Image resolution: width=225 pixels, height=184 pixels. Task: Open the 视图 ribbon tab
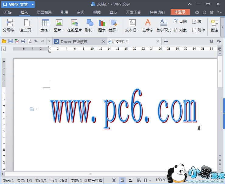[97, 12]
